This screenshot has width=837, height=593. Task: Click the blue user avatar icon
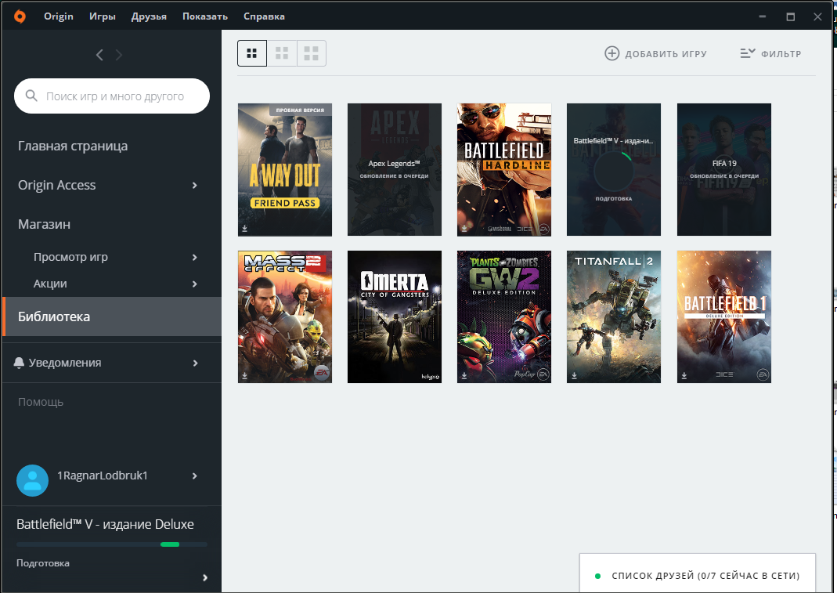(33, 480)
